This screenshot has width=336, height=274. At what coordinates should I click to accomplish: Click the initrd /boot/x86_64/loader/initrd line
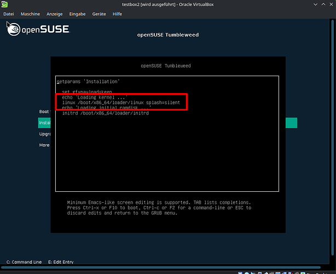[106, 113]
